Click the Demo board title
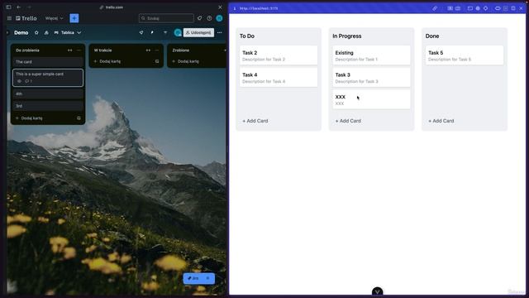This screenshot has width=529, height=298. click(x=21, y=33)
